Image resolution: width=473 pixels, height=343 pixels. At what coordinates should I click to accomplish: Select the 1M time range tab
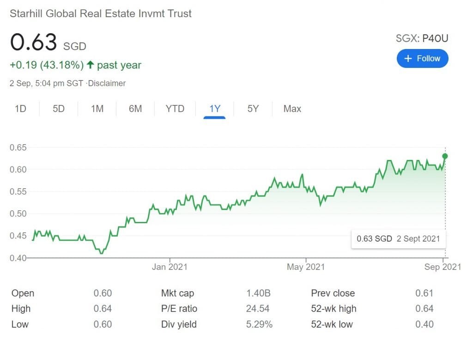pyautogui.click(x=97, y=109)
